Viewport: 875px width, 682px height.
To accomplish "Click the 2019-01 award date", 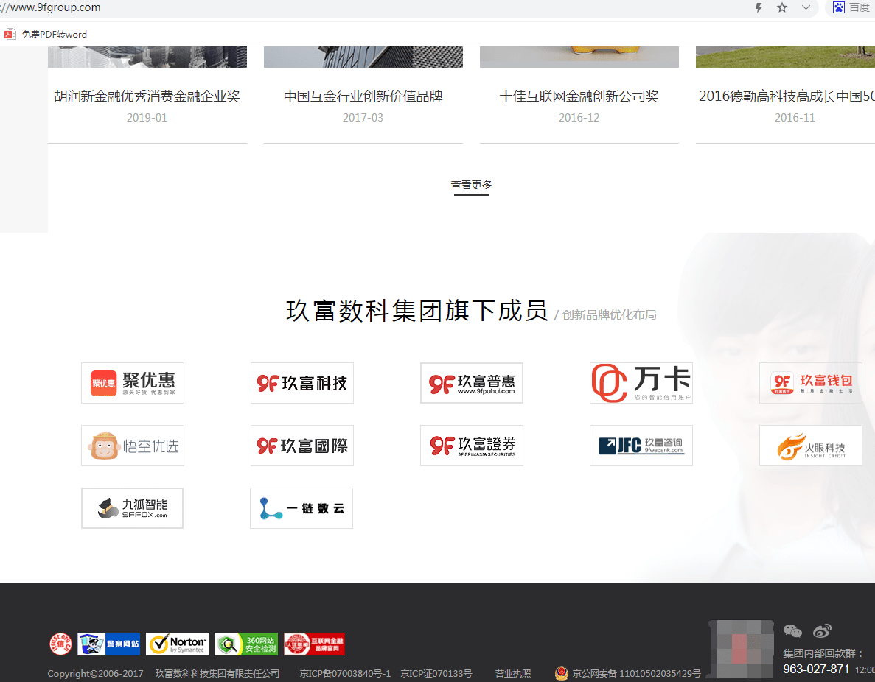I will [x=147, y=118].
